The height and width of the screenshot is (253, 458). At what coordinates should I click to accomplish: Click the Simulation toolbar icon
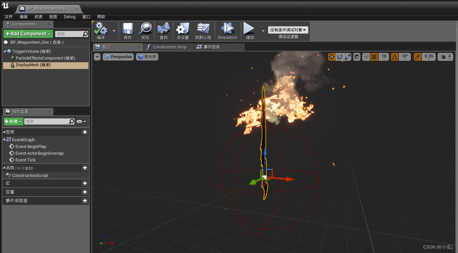227,29
